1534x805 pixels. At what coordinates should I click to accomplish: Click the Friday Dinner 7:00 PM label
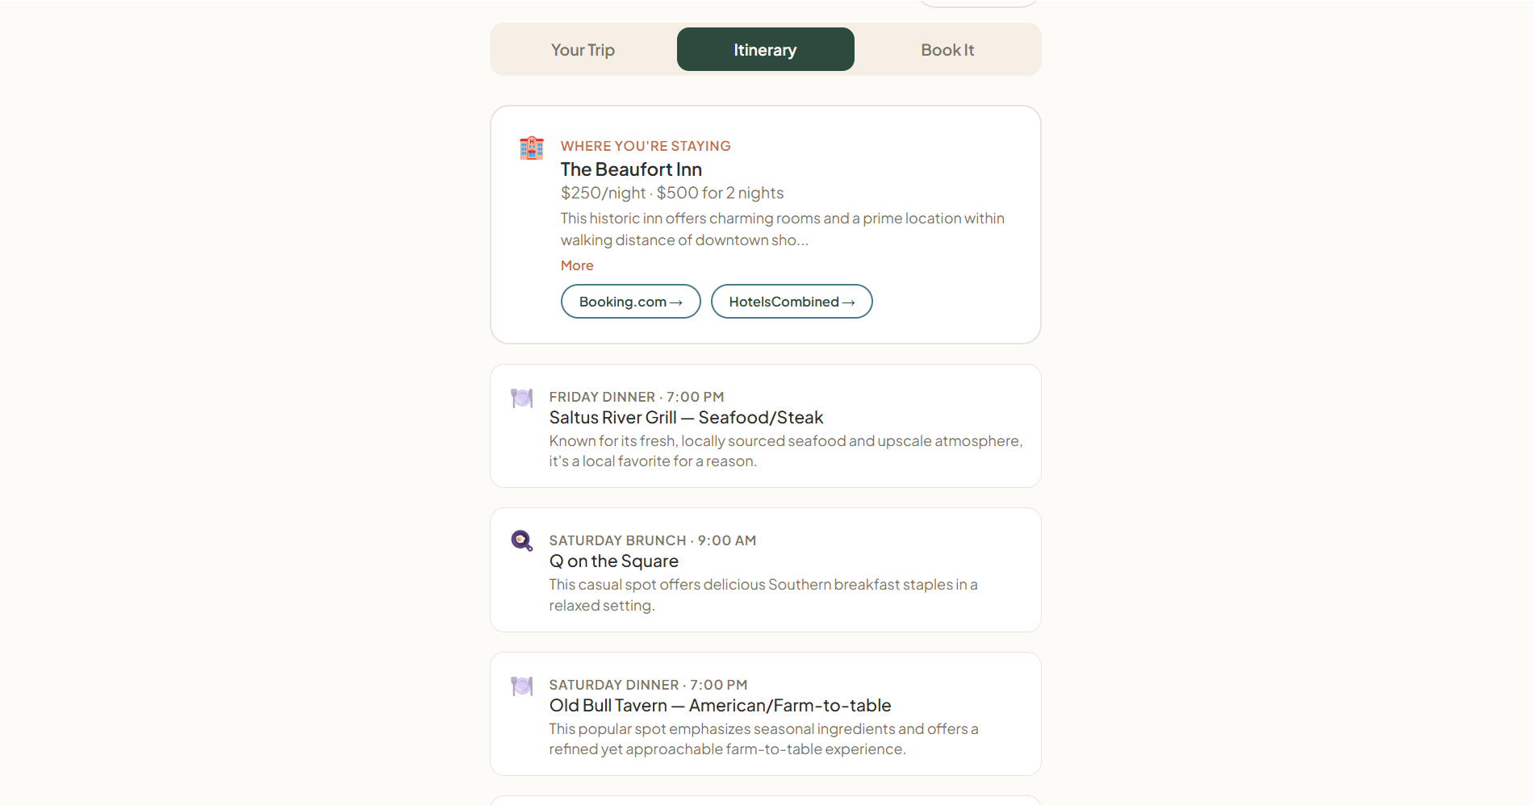coord(636,397)
